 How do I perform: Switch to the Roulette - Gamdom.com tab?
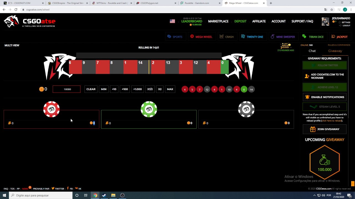[x=200, y=3]
